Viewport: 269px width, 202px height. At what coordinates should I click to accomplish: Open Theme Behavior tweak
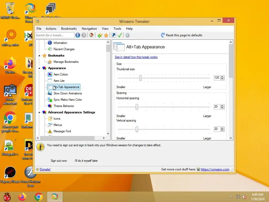(x=64, y=106)
